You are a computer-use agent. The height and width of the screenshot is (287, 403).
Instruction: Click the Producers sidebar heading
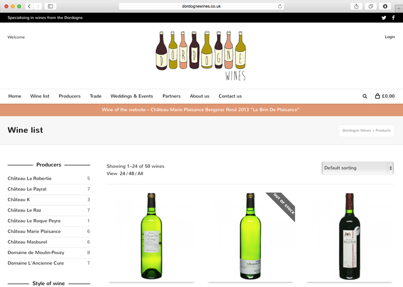point(49,165)
